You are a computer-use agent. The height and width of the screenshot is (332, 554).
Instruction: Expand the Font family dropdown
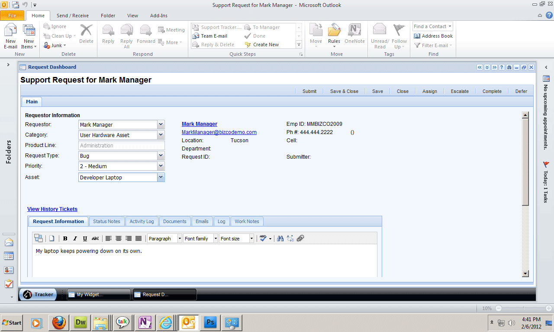215,238
